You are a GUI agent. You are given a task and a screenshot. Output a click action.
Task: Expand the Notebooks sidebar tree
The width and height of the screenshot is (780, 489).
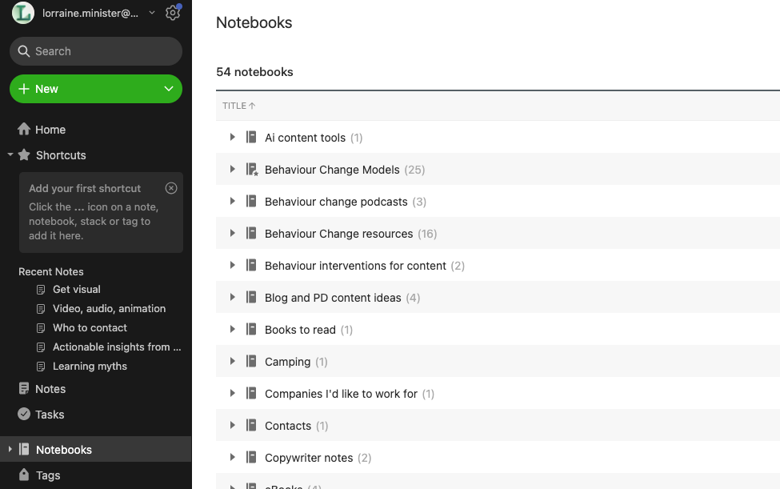tap(10, 450)
